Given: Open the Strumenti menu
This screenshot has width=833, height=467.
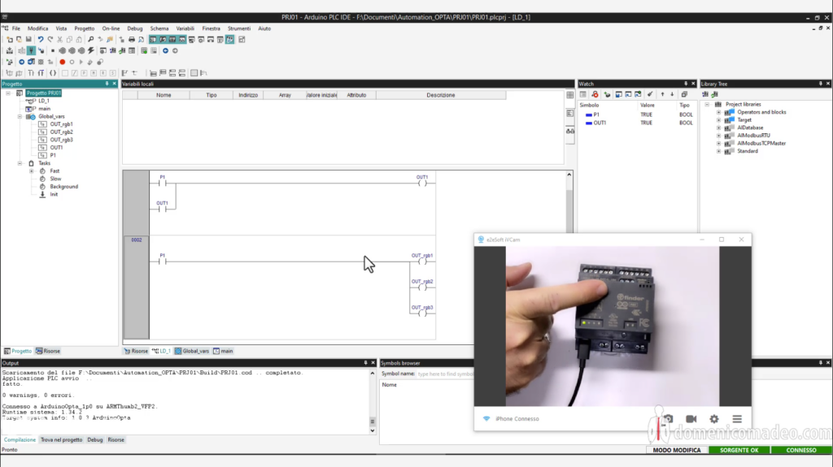Looking at the screenshot, I should pos(239,28).
